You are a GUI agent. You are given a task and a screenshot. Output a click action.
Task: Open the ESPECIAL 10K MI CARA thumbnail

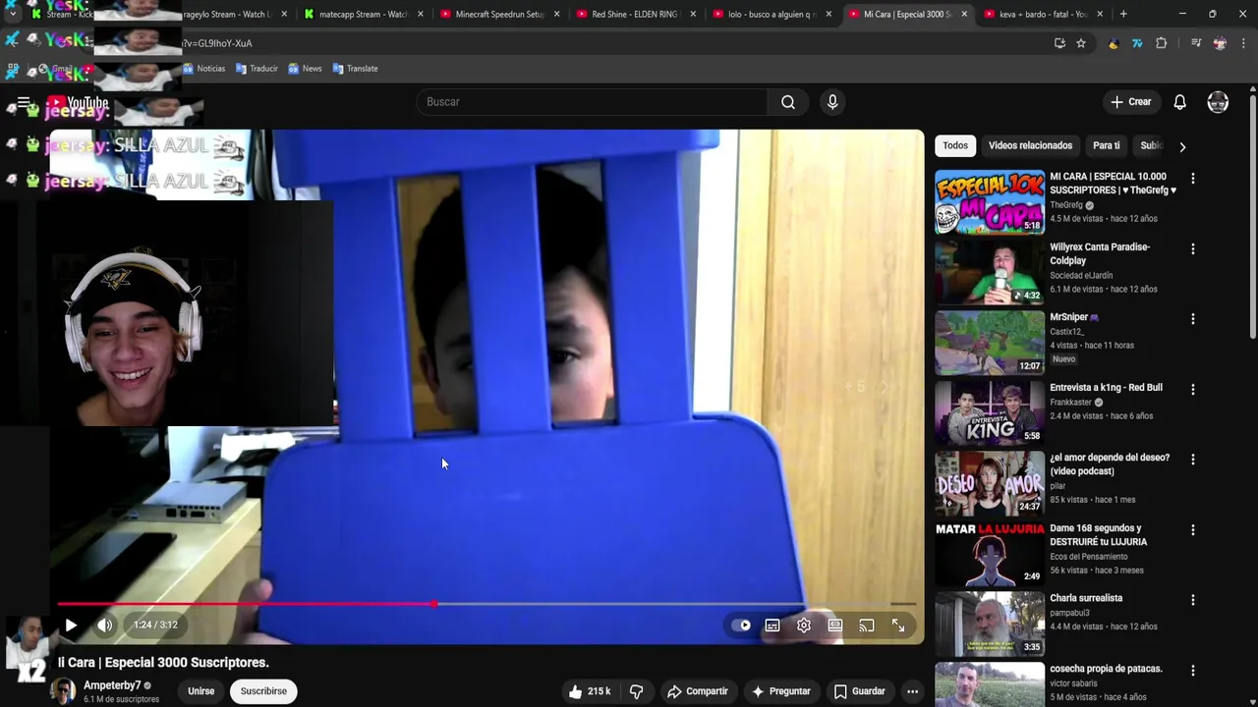pos(990,202)
